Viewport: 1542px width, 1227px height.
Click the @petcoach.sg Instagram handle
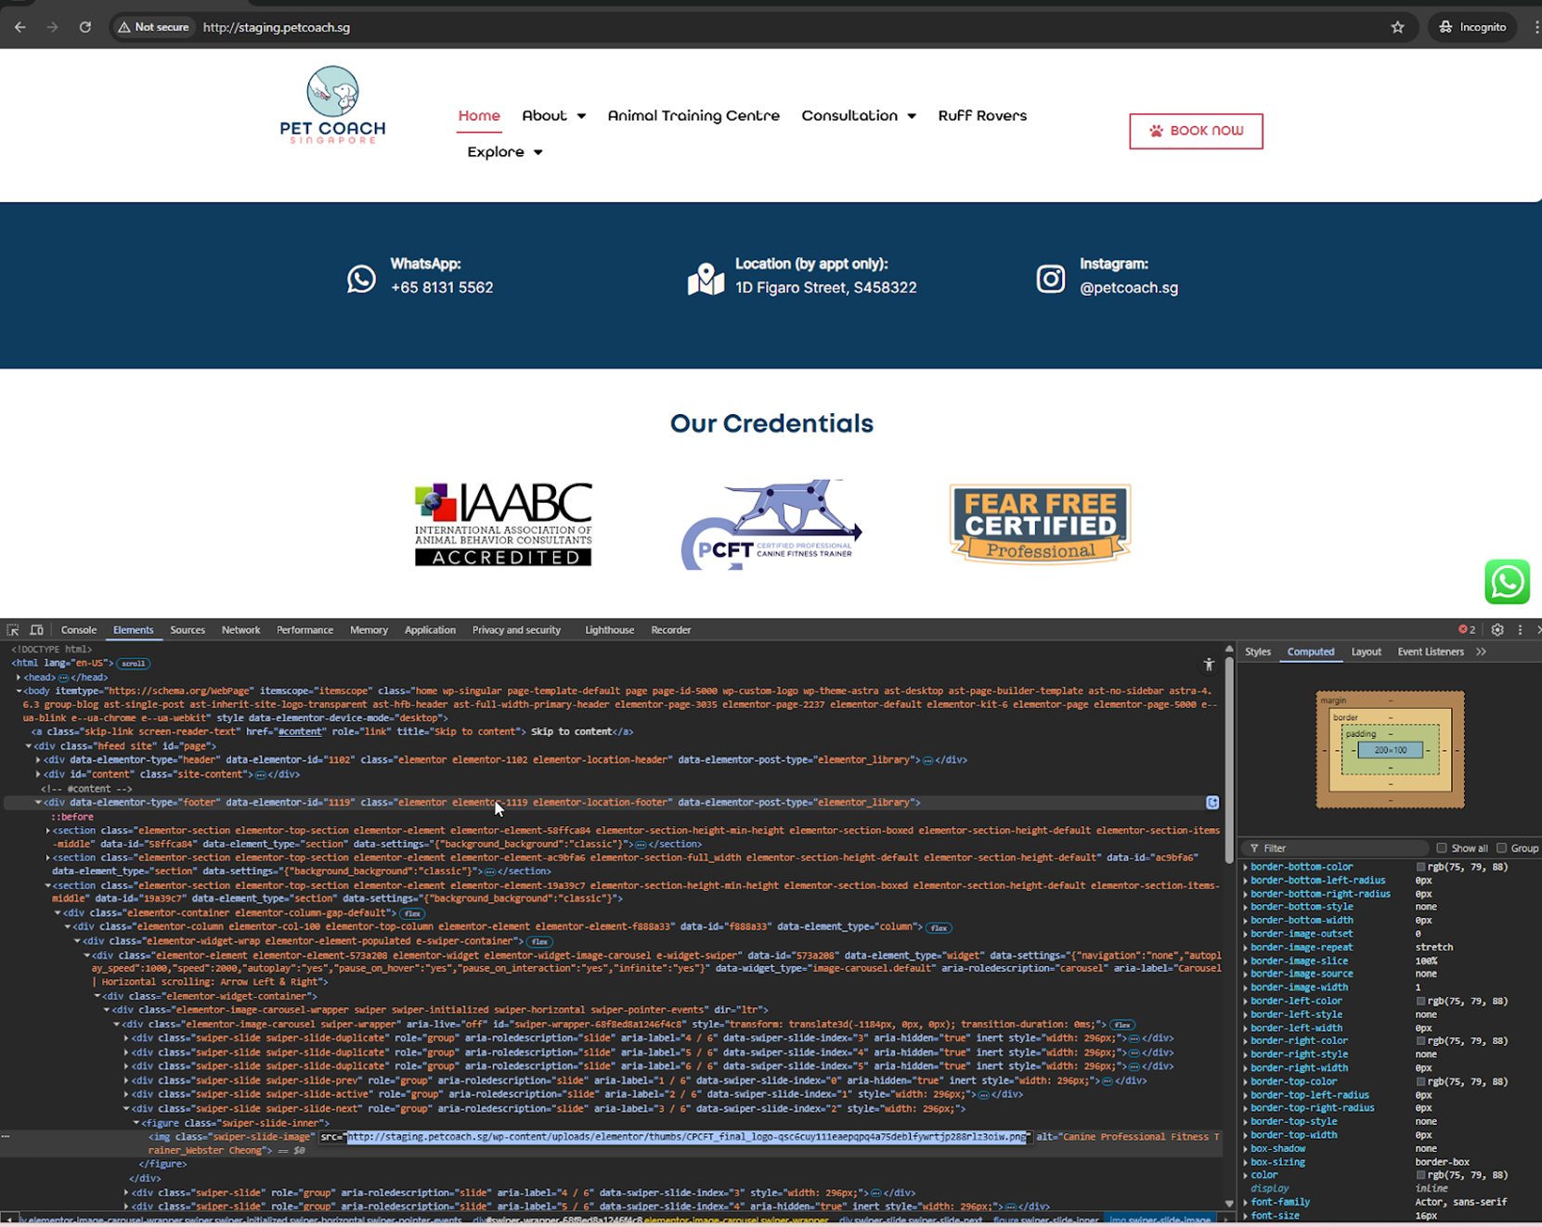click(x=1129, y=288)
